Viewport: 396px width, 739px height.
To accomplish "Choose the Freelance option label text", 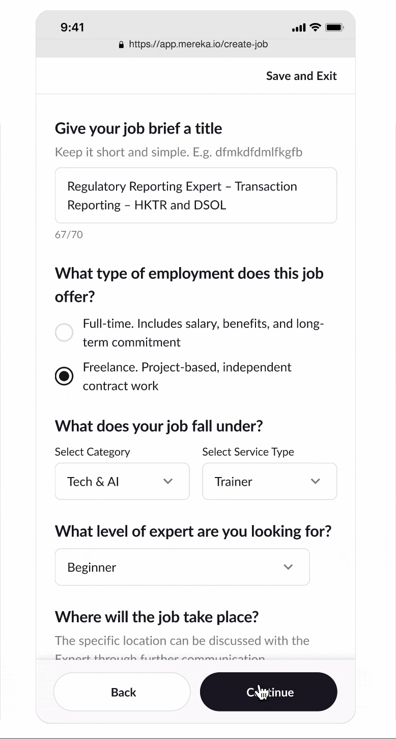I will point(187,377).
